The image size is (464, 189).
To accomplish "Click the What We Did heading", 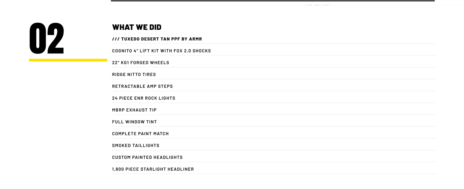I will (x=137, y=27).
